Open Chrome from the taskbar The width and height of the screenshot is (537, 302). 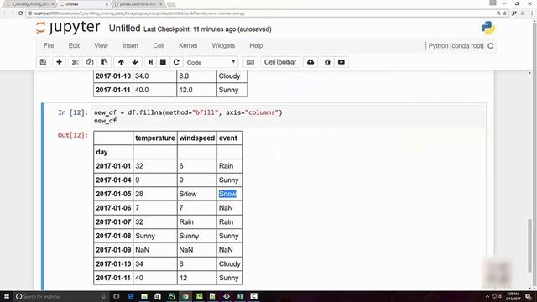pyautogui.click(x=185, y=296)
